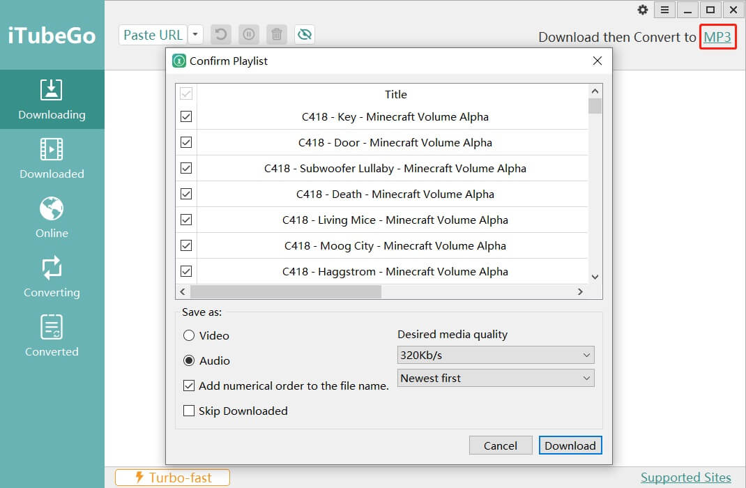
Task: Select 'C418 - Door - Minecraft Volume Alpha' row
Action: pyautogui.click(x=393, y=143)
